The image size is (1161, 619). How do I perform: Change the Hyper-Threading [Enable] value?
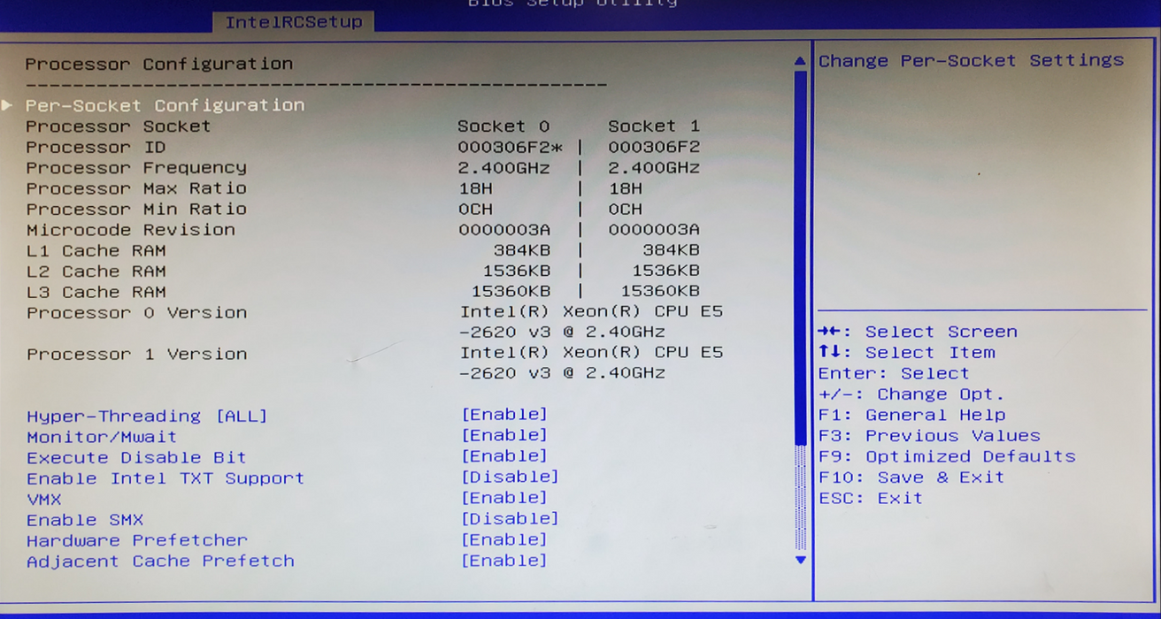504,415
